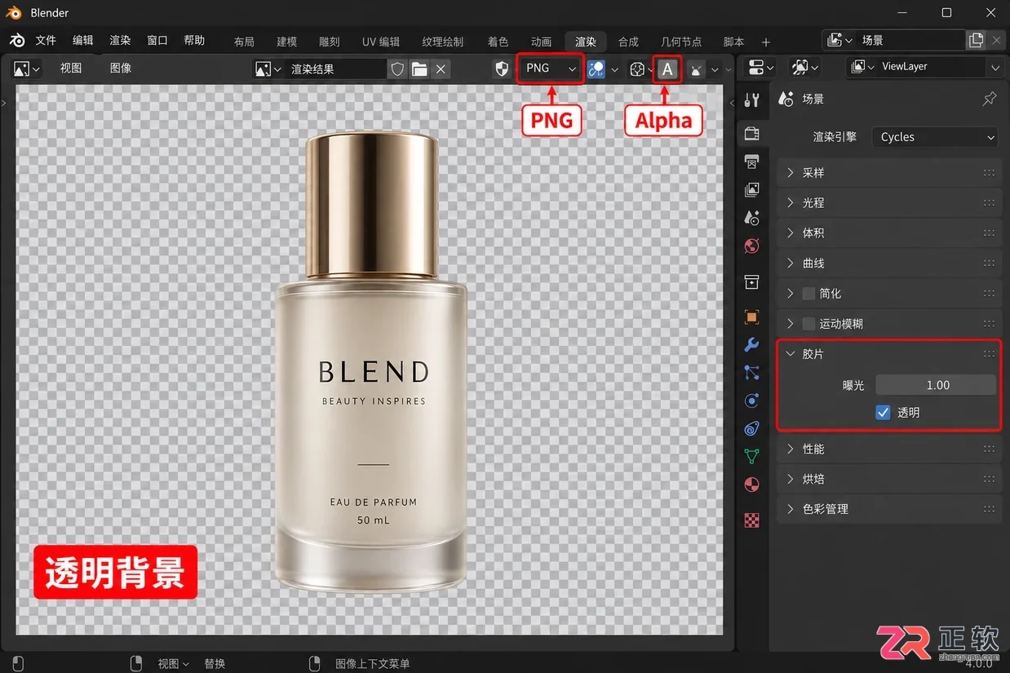Click the 场景 scene name field
1010x673 pixels.
[910, 40]
